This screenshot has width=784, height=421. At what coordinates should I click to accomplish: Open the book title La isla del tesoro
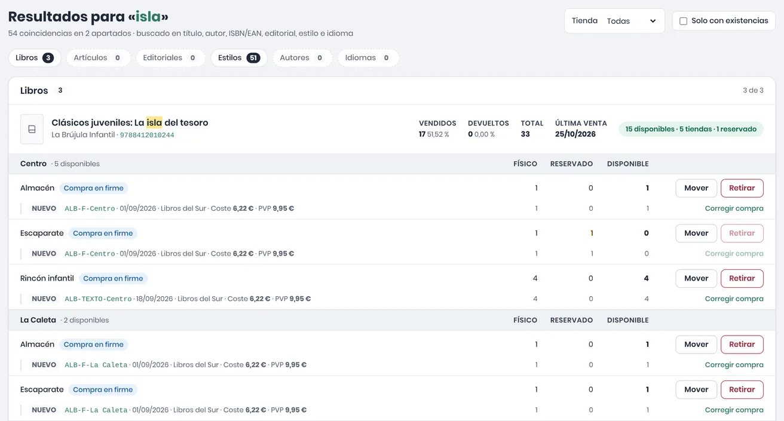(x=130, y=122)
